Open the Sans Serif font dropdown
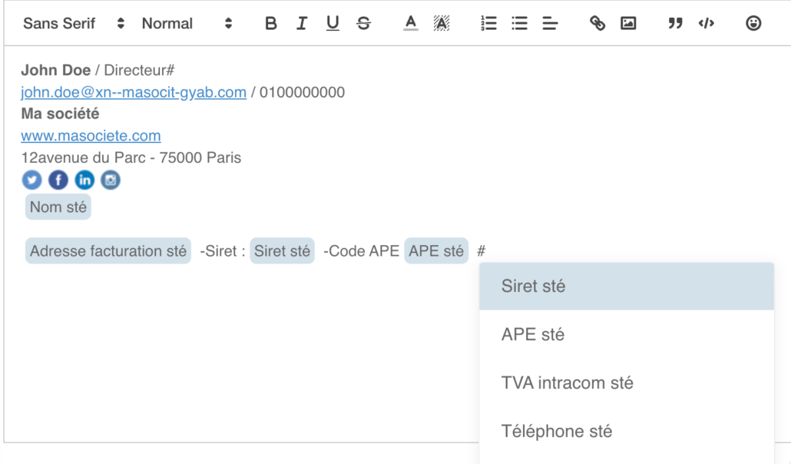 pyautogui.click(x=73, y=24)
